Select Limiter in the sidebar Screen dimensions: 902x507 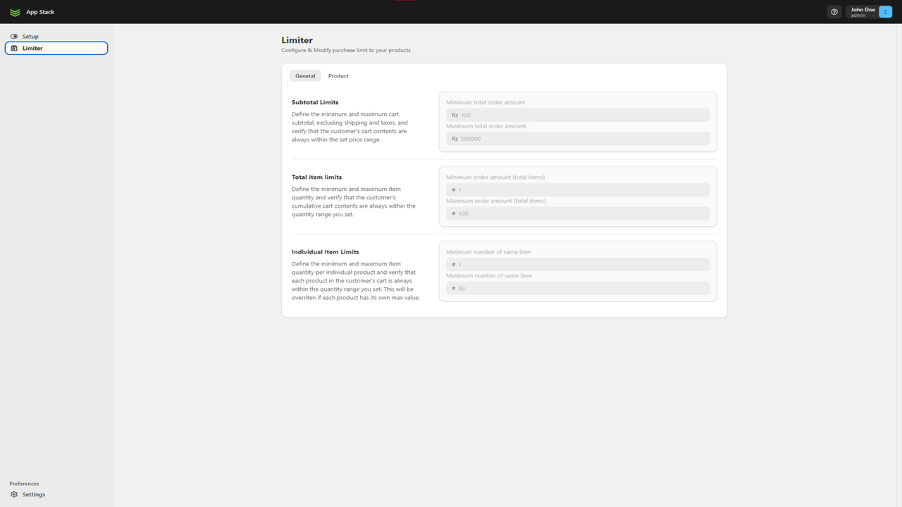[56, 48]
